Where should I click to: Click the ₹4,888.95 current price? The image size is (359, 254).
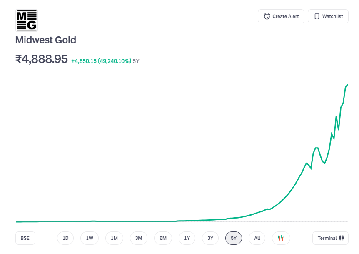click(x=42, y=59)
